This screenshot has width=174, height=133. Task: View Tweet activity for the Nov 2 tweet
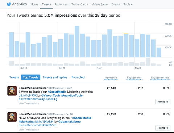(x=29, y=104)
